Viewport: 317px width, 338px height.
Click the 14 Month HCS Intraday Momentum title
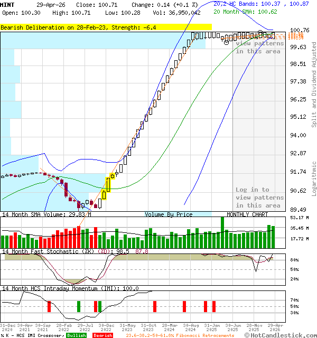click(x=70, y=288)
